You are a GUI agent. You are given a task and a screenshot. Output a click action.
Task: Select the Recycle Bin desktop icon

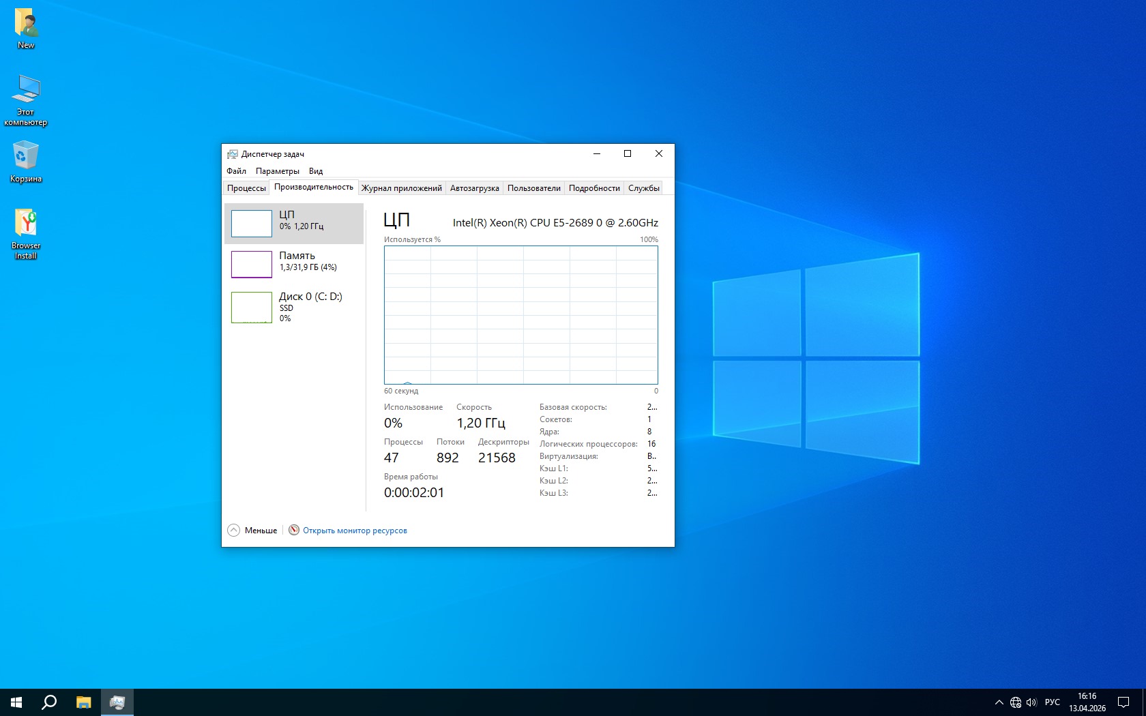(26, 162)
